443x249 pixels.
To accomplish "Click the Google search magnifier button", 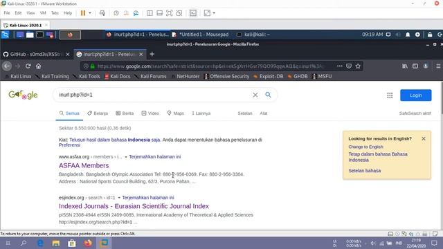I will (x=268, y=95).
